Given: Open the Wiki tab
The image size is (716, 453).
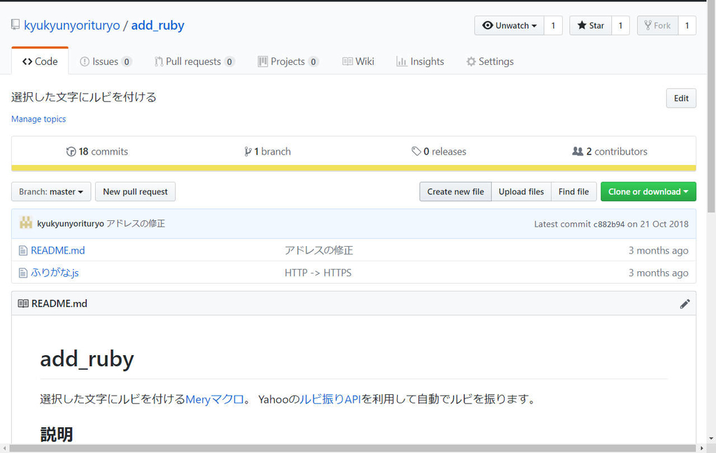Looking at the screenshot, I should coord(359,62).
